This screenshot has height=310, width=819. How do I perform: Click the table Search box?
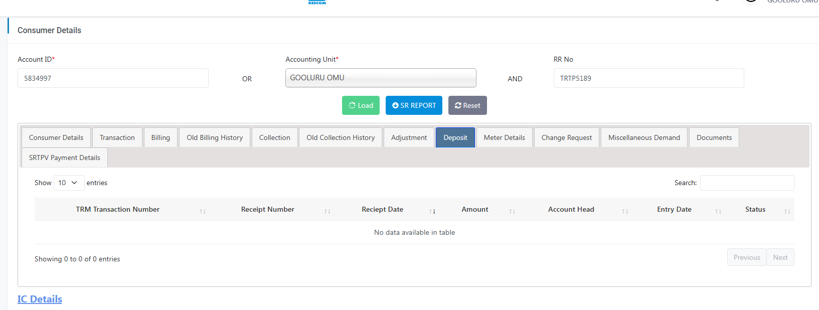(x=747, y=183)
